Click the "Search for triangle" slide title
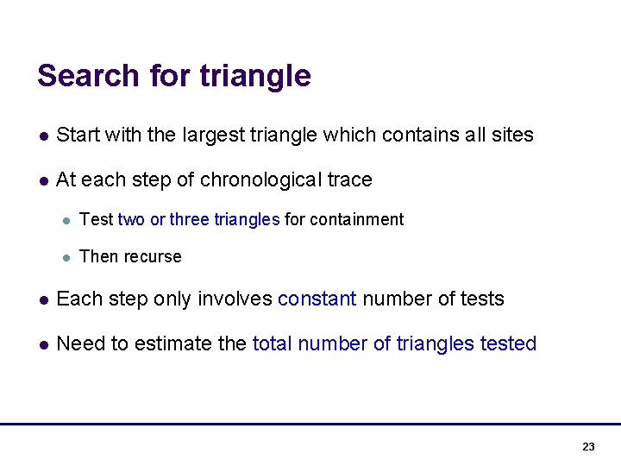Screen dimensions: 621x466 tap(173, 76)
